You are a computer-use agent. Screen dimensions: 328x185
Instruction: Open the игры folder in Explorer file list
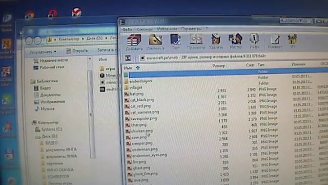[x=107, y=68]
